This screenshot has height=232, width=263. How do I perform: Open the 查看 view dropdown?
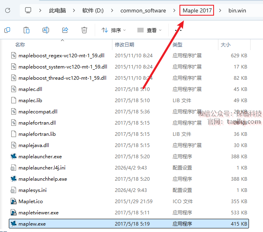(149, 30)
